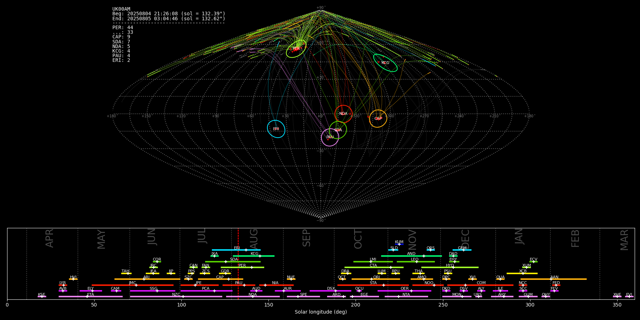Click the XHE shower marker near March
Image resolution: width=640 pixels, height=320 pixels.
pyautogui.click(x=617, y=297)
